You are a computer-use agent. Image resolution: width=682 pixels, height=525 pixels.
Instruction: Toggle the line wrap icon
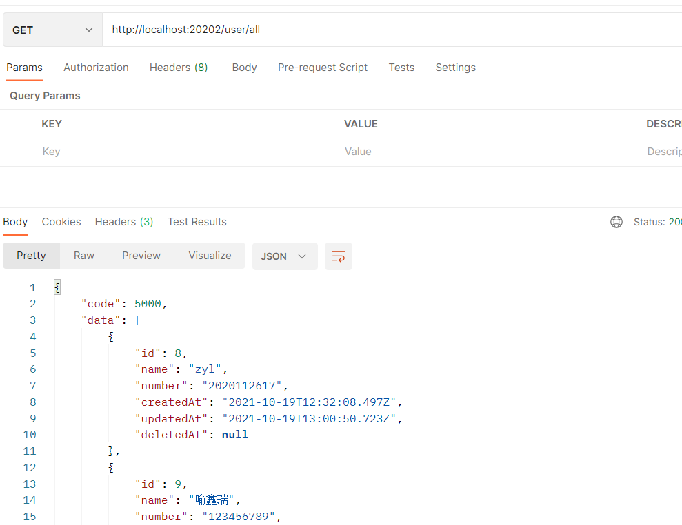pos(339,256)
